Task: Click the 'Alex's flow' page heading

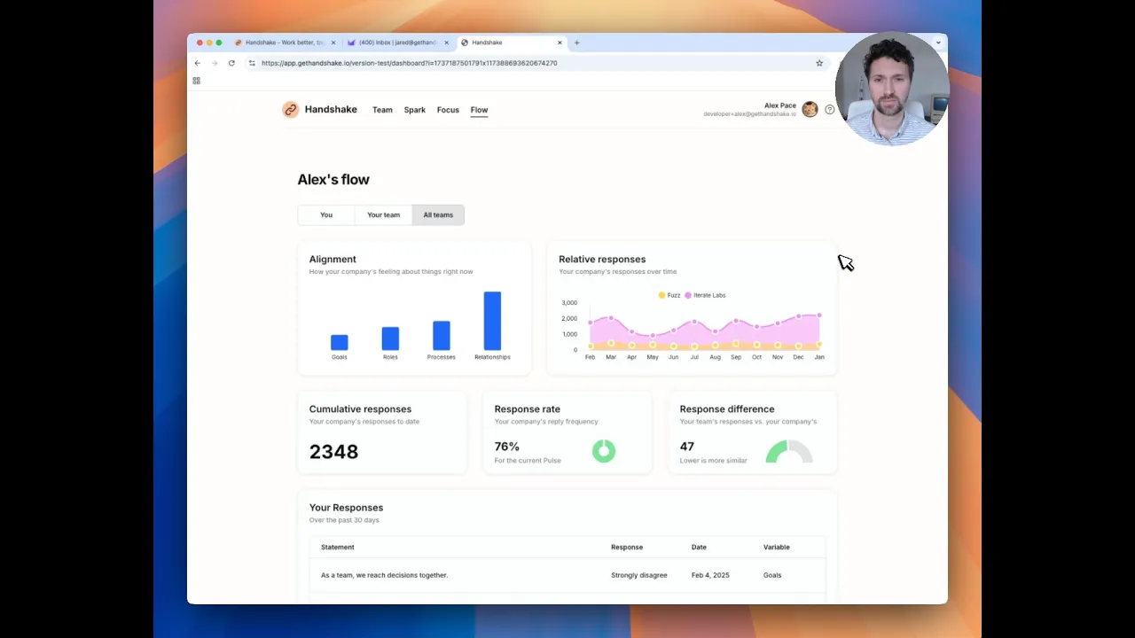Action: (x=333, y=179)
